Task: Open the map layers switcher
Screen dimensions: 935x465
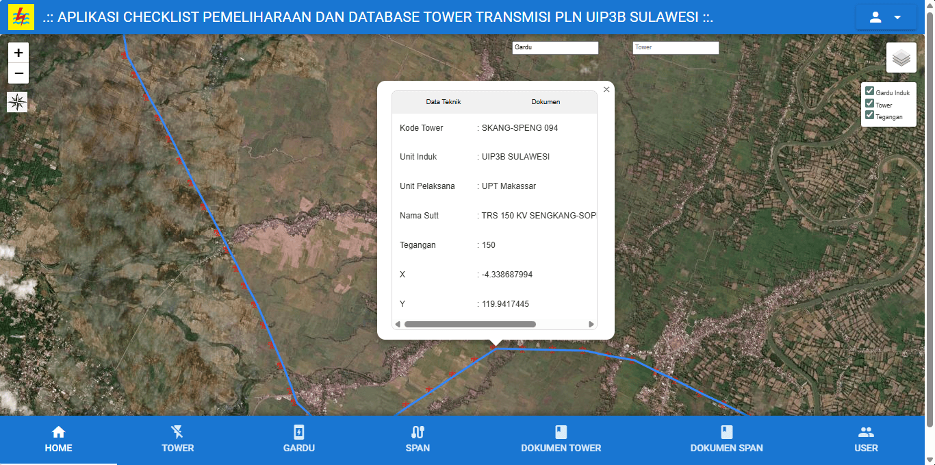Action: (x=901, y=58)
